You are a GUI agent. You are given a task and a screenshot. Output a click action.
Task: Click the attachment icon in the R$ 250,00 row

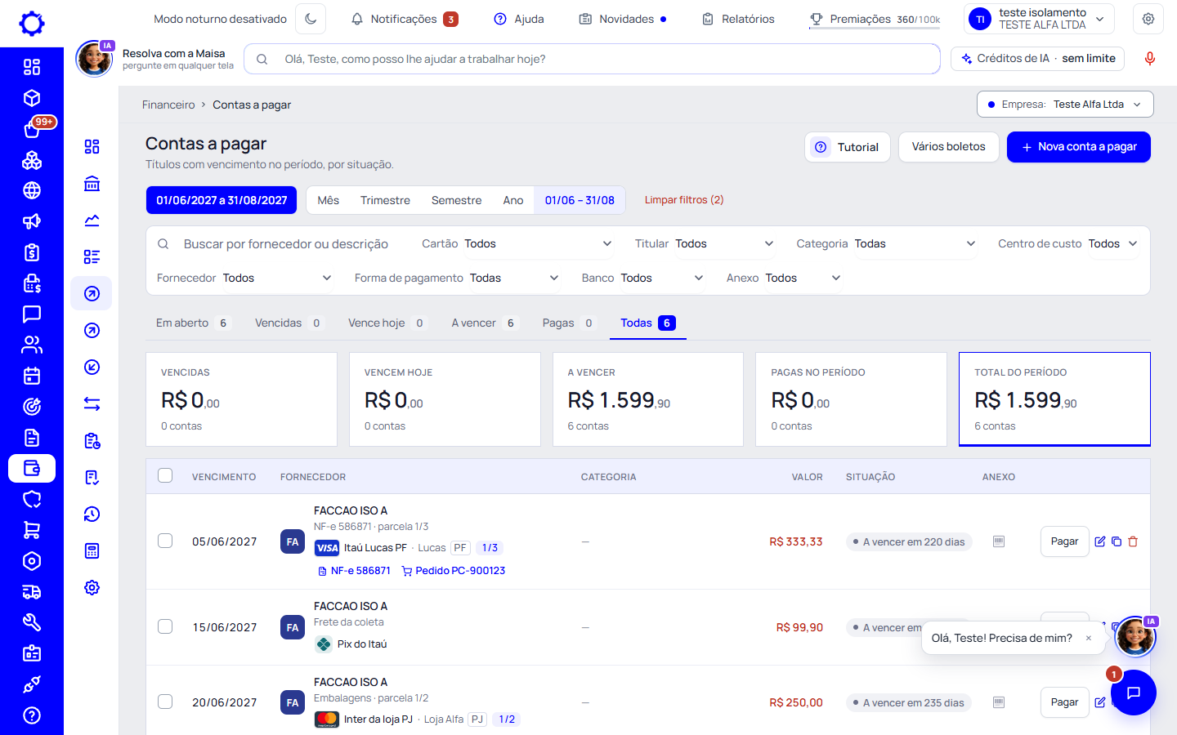pyautogui.click(x=999, y=702)
